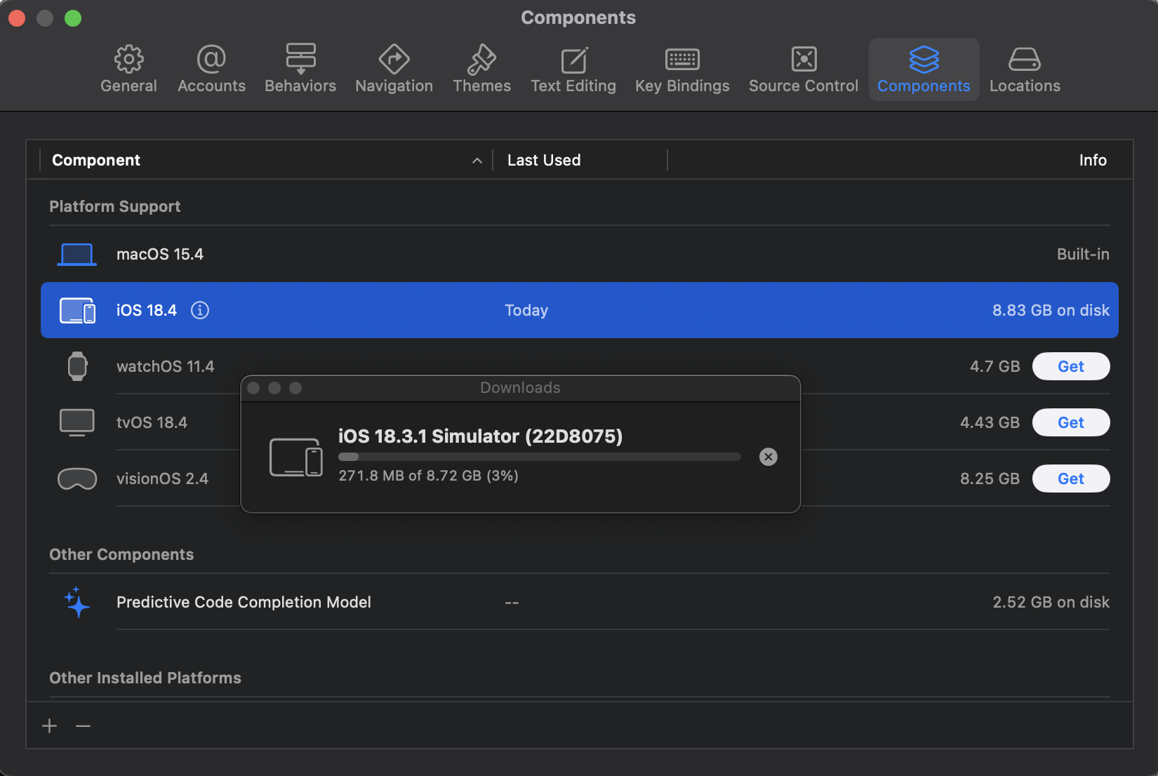Screen dimensions: 1158x776
Task: Toggle the Component sort direction chevron
Action: (477, 161)
